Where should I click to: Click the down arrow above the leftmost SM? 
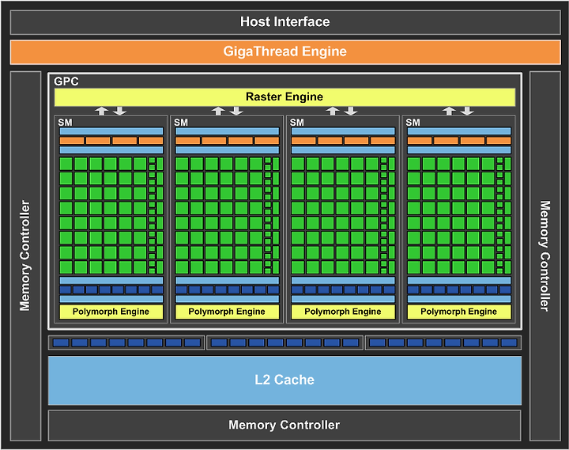point(120,111)
